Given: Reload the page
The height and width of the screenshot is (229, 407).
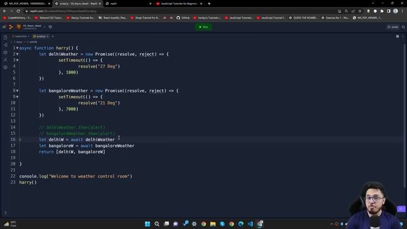Looking at the screenshot, I should pyautogui.click(x=18, y=11).
